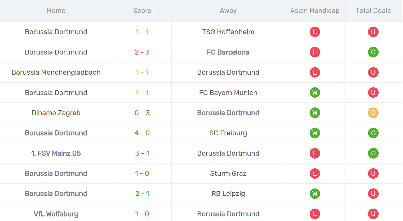Screen dimensions: 403x221
Task: Click the Home column header
Action: click(56, 11)
